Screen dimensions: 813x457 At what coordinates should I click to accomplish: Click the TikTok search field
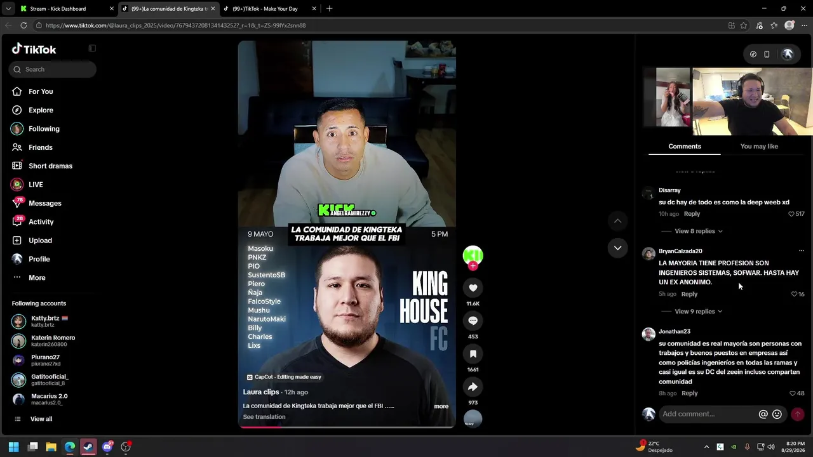pyautogui.click(x=53, y=69)
